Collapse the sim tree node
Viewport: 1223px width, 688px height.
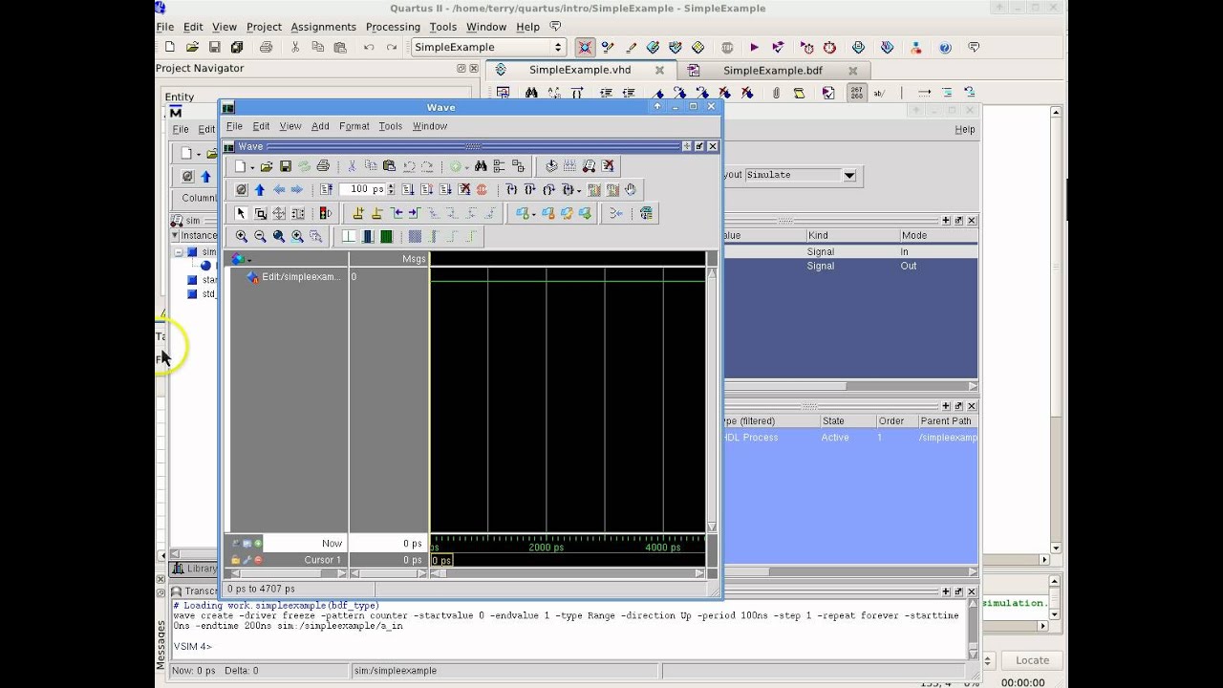pos(179,252)
